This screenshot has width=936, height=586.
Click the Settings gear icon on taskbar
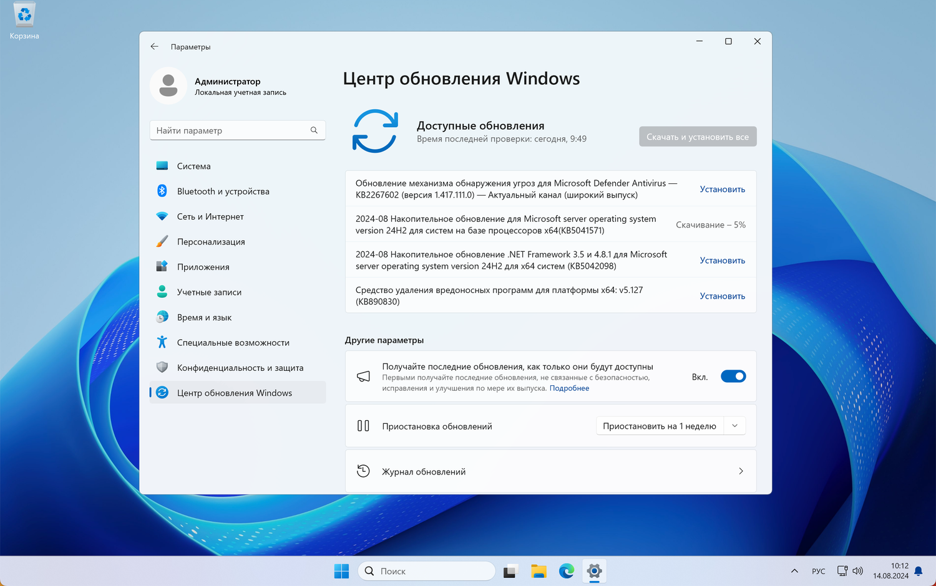click(595, 571)
